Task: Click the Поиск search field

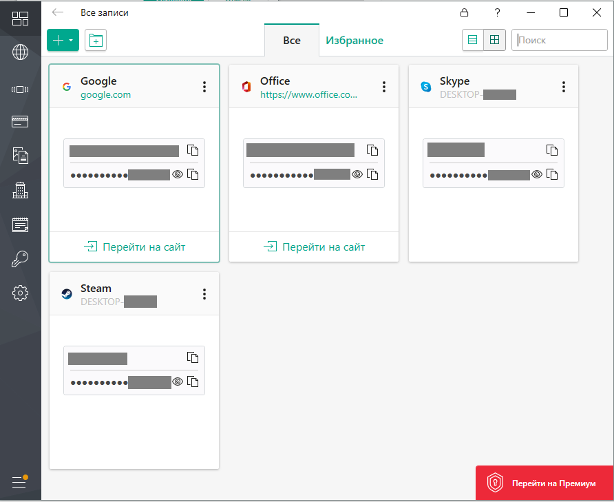Action: (560, 40)
